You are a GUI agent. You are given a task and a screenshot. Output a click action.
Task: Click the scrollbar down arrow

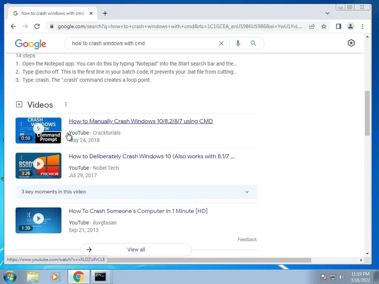(x=367, y=254)
